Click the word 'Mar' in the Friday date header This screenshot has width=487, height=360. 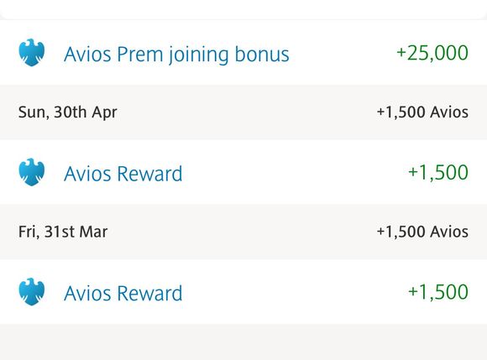point(93,232)
